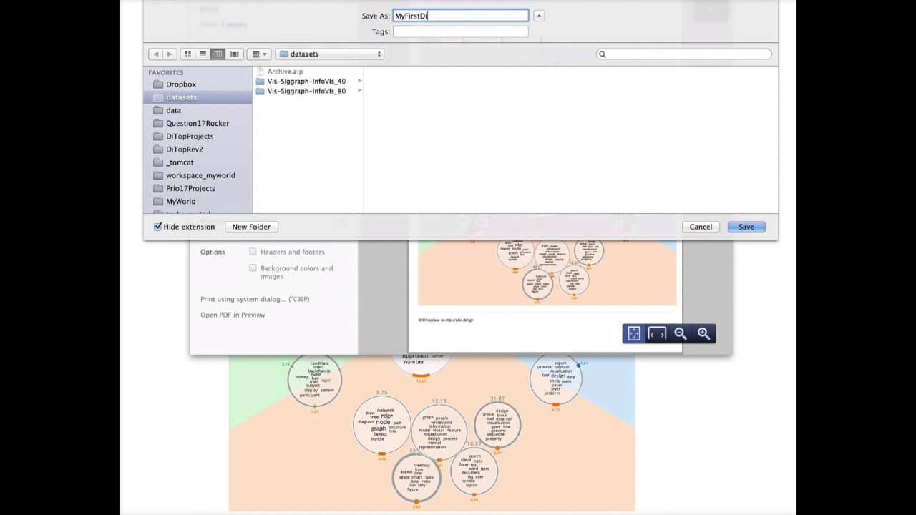This screenshot has height=515, width=916.
Task: Enable Background colors and images option
Action: [253, 268]
